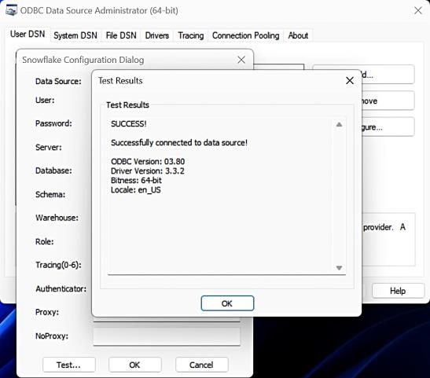Click the 'Locale: en_US' line
The image size is (430, 378).
tap(136, 190)
